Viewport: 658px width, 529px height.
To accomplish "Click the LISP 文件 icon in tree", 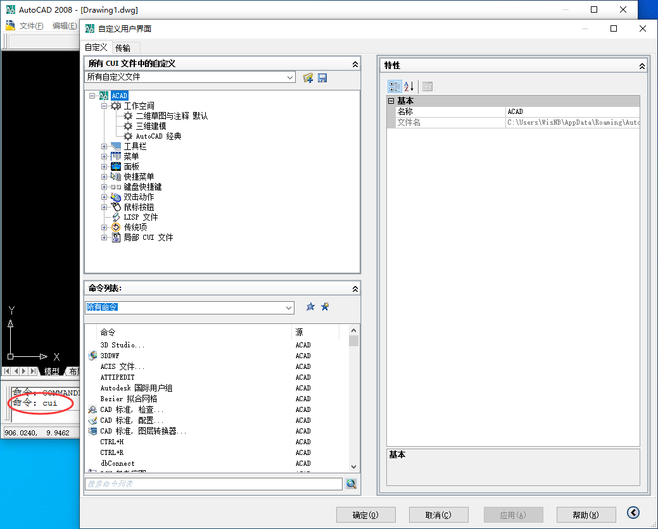I will click(x=116, y=217).
